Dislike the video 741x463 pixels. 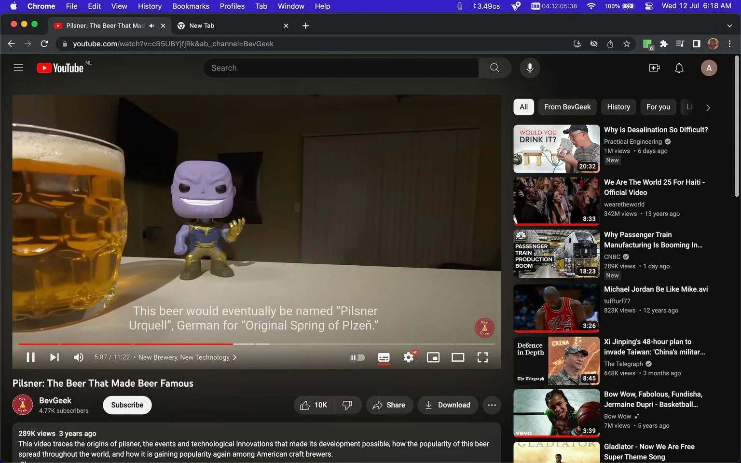click(x=347, y=405)
